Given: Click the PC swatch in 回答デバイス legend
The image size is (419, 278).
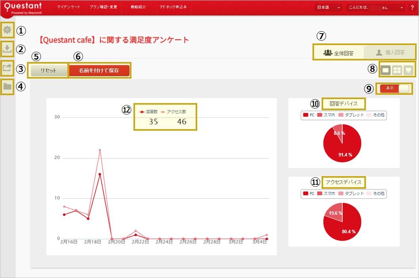Looking at the screenshot, I should [306, 115].
